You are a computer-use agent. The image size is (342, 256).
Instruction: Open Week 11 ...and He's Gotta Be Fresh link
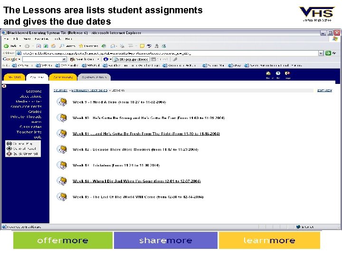[146, 134]
